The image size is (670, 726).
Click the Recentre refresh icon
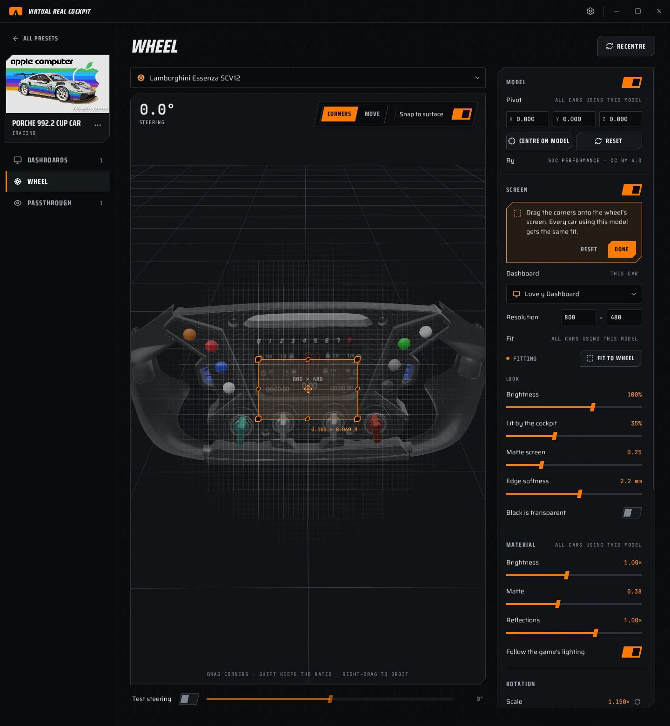click(610, 46)
